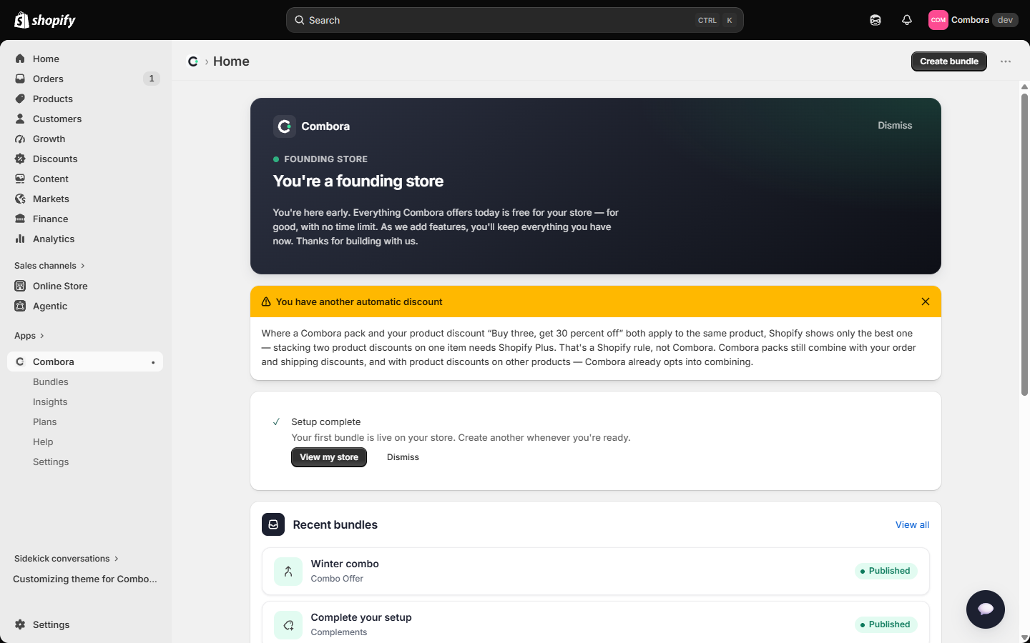Click the Finance bank icon
The width and height of the screenshot is (1030, 643).
pos(20,219)
